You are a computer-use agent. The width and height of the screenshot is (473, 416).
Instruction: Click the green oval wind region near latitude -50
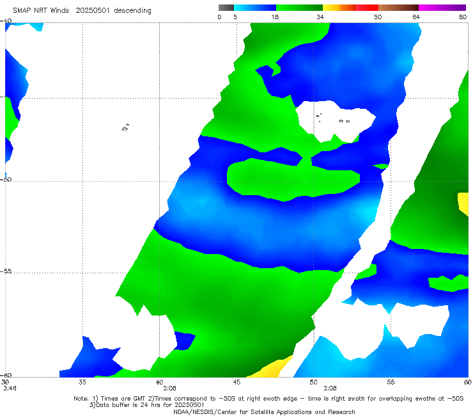293,180
